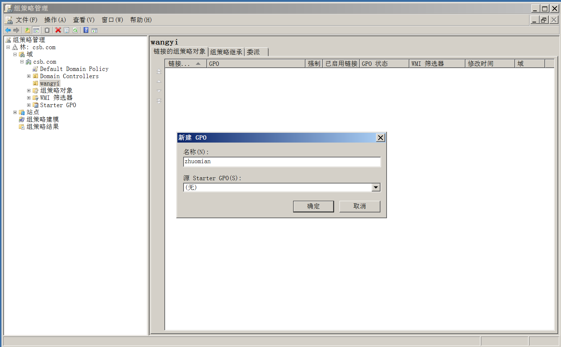Viewport: 561px width, 347px height.
Task: Open the 源 Starter GPO dropdown
Action: (x=376, y=187)
